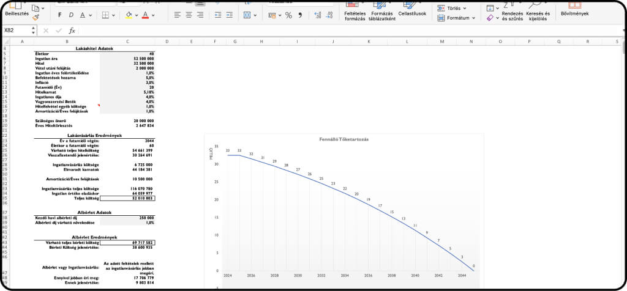Align text to the left
The width and height of the screenshot is (627, 291).
pos(178,15)
